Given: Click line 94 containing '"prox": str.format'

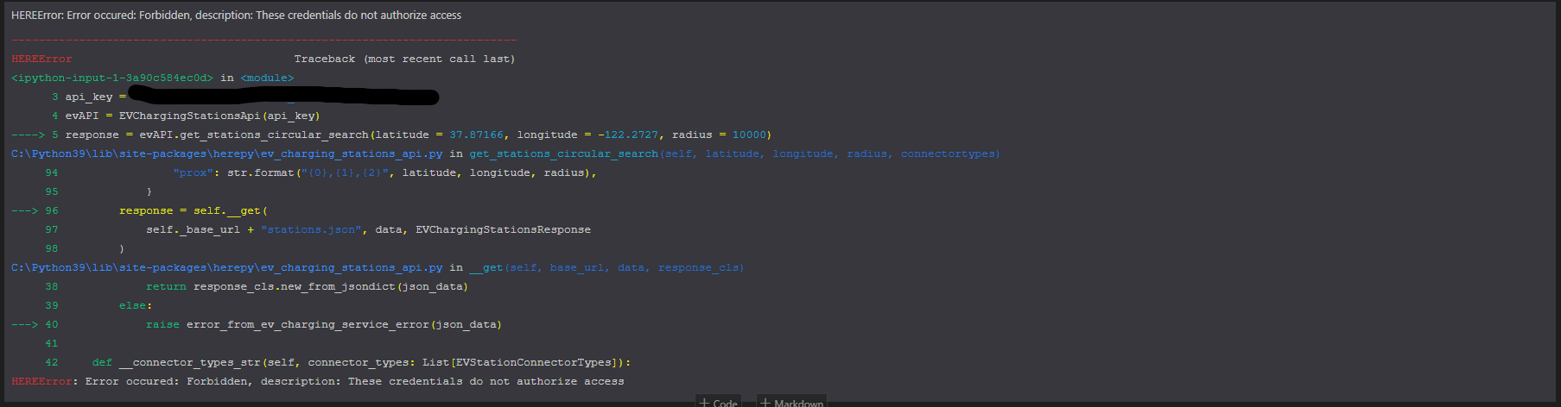Looking at the screenshot, I should pos(384,172).
